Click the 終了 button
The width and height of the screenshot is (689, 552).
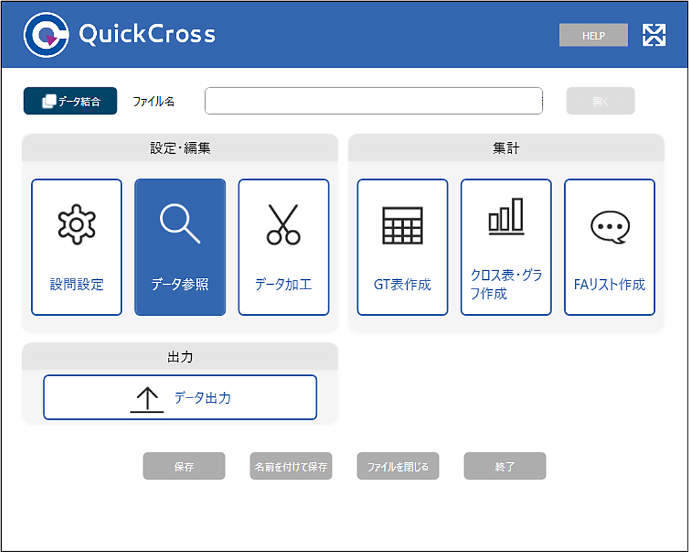505,466
